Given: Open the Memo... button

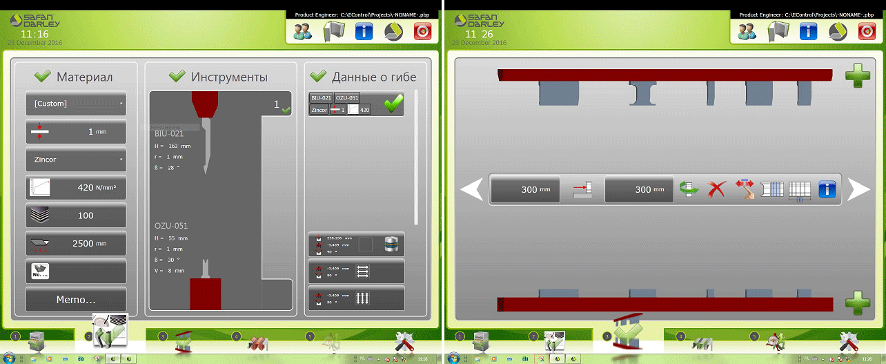Looking at the screenshot, I should [76, 300].
